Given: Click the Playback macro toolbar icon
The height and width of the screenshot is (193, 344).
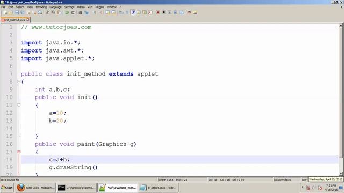Looking at the screenshot, I should pos(170,12).
